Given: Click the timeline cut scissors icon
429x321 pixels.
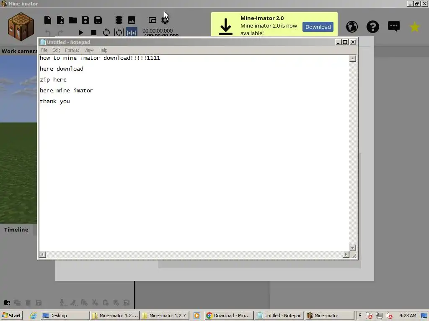Looking at the screenshot, I should coord(95,303).
